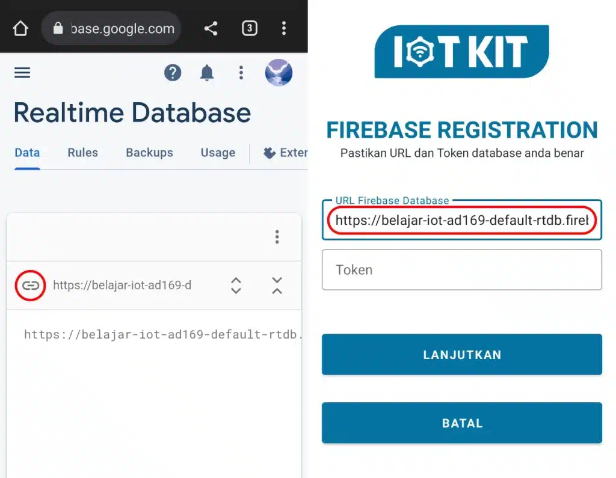Open the user account avatar

click(x=279, y=73)
